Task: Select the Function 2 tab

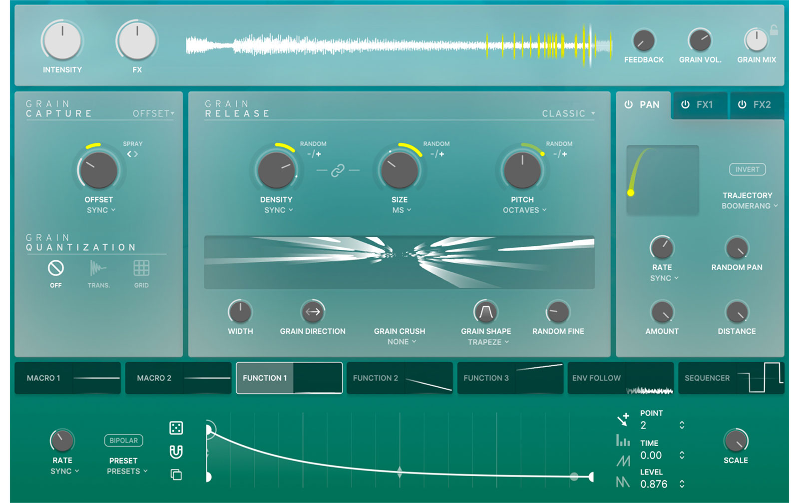Action: coord(399,378)
